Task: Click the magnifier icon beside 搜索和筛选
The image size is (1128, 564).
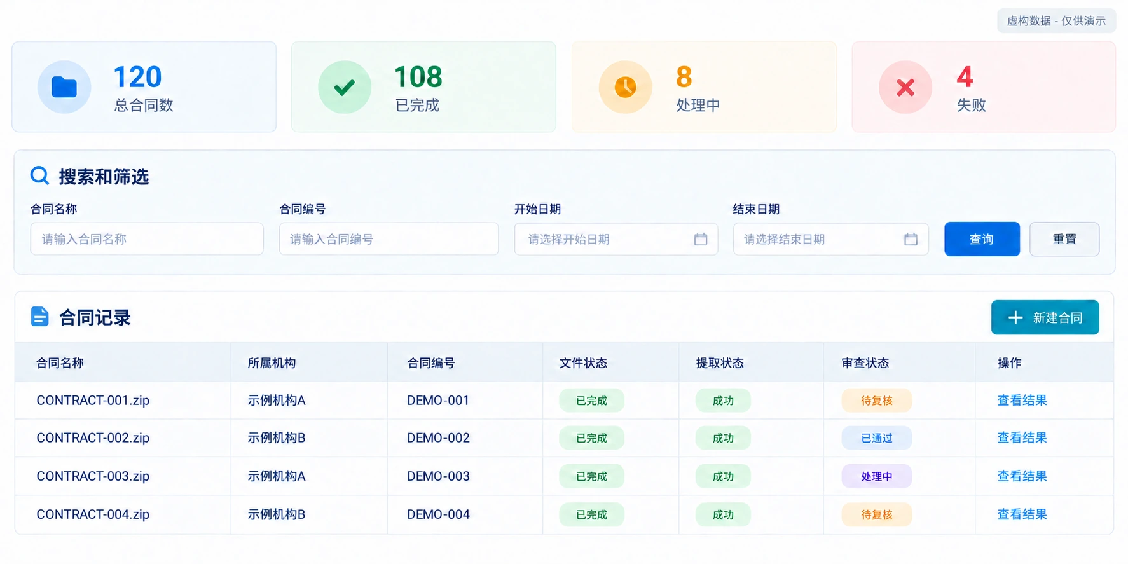Action: pyautogui.click(x=39, y=175)
